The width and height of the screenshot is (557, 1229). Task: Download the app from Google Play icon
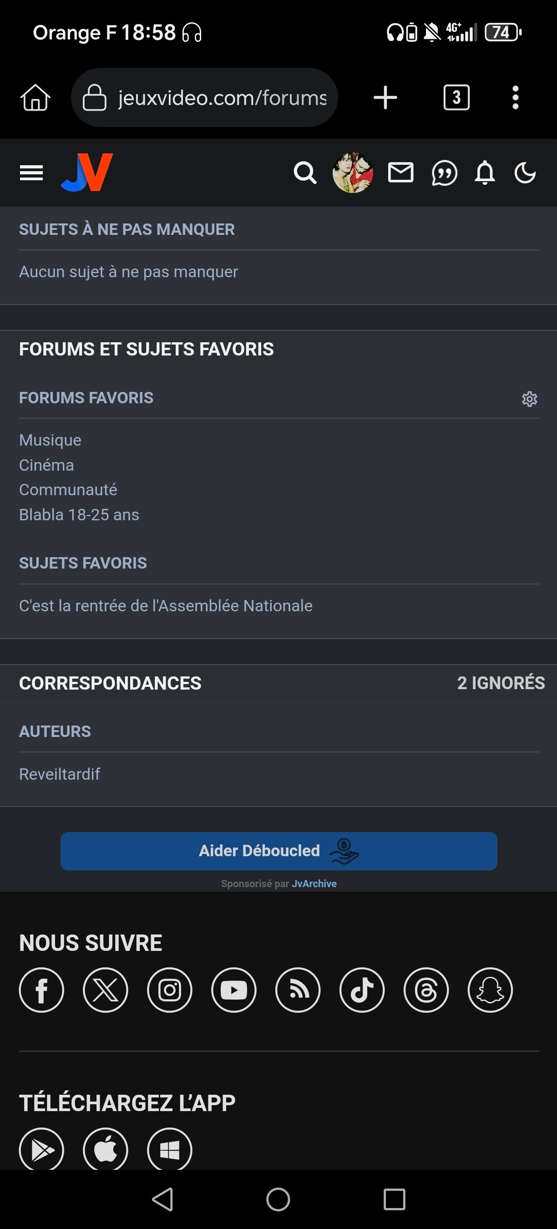coord(41,1150)
